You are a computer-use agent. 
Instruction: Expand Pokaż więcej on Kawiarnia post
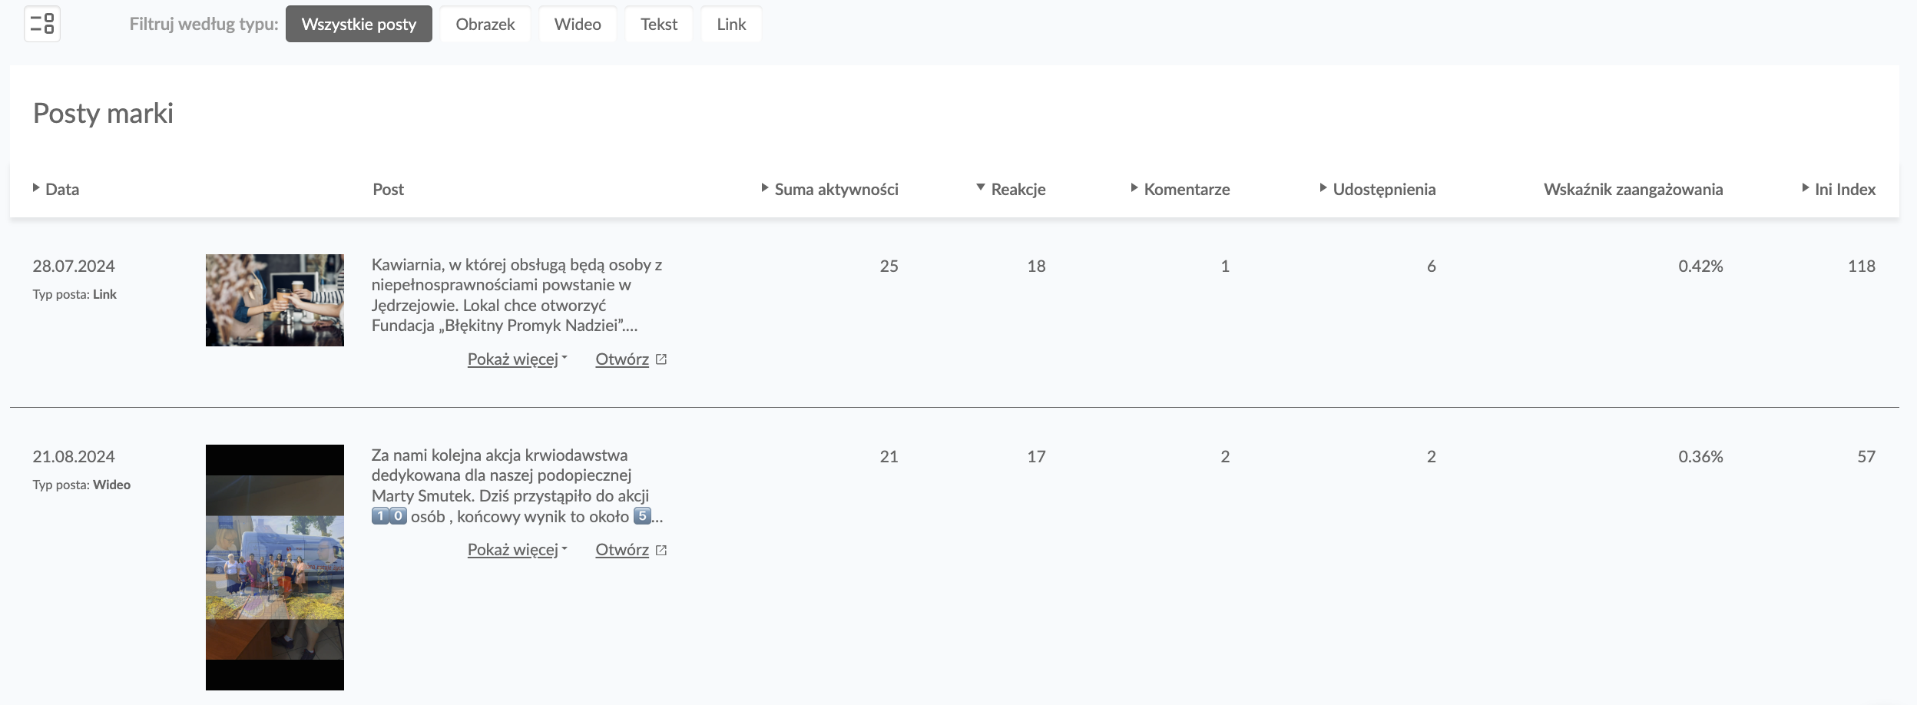[x=516, y=359]
